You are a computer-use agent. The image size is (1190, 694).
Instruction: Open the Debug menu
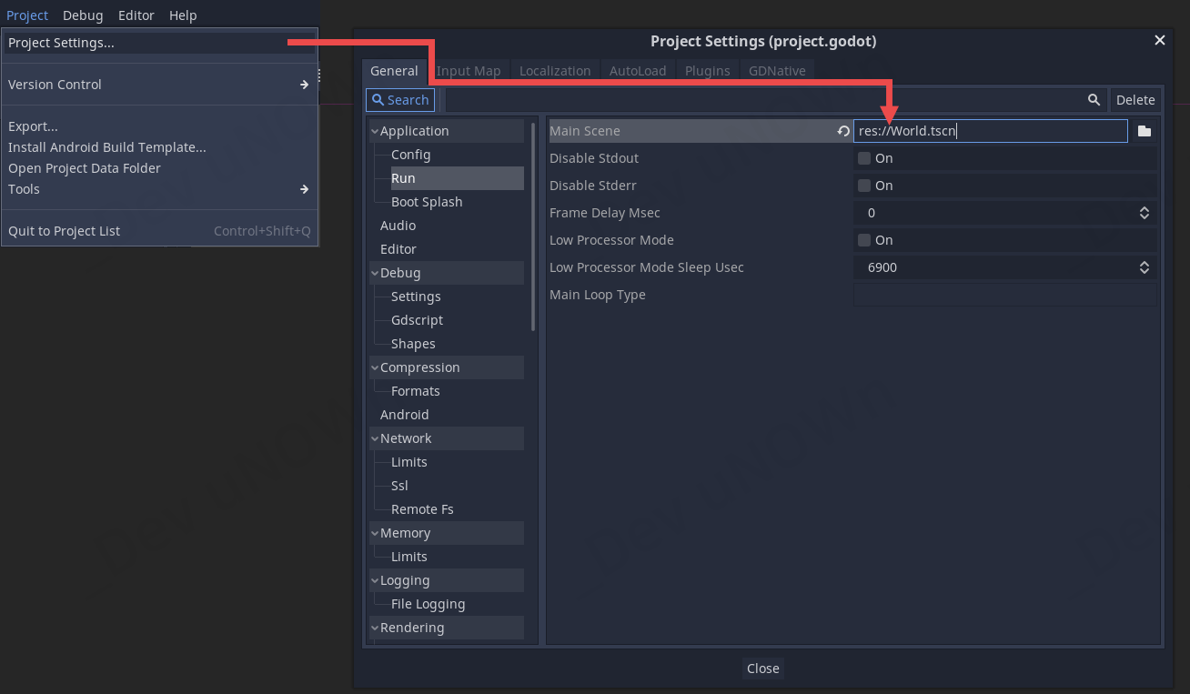point(83,15)
